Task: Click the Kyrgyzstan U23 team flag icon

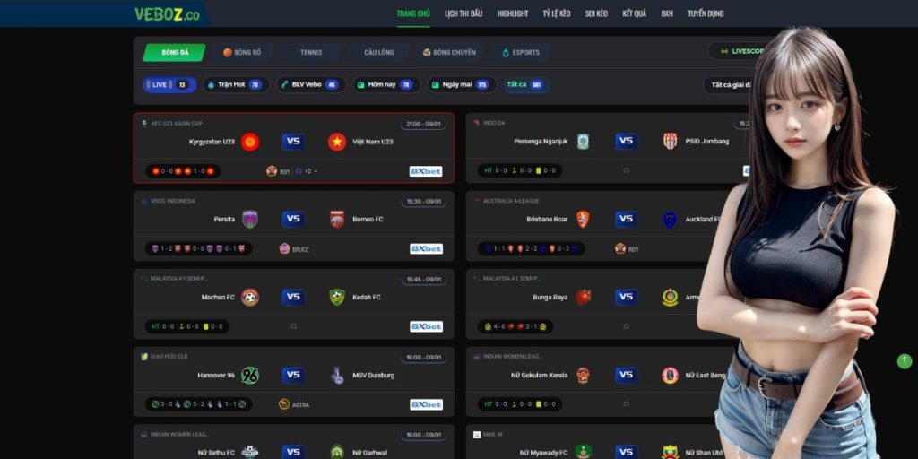Action: coord(250,142)
